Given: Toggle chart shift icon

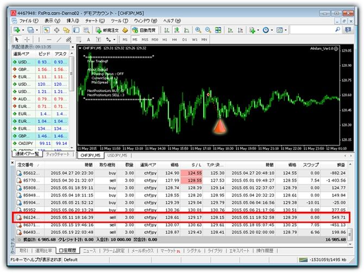Looking at the screenshot, I should (x=240, y=30).
